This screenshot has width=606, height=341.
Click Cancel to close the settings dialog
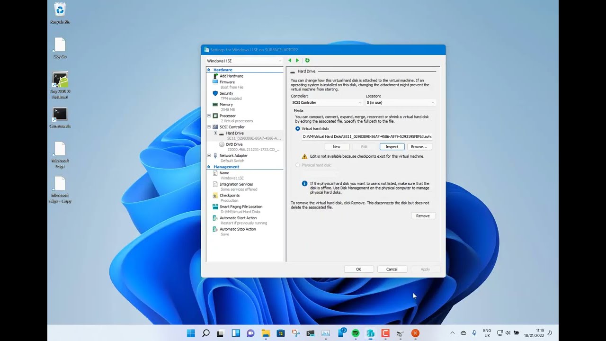point(392,269)
